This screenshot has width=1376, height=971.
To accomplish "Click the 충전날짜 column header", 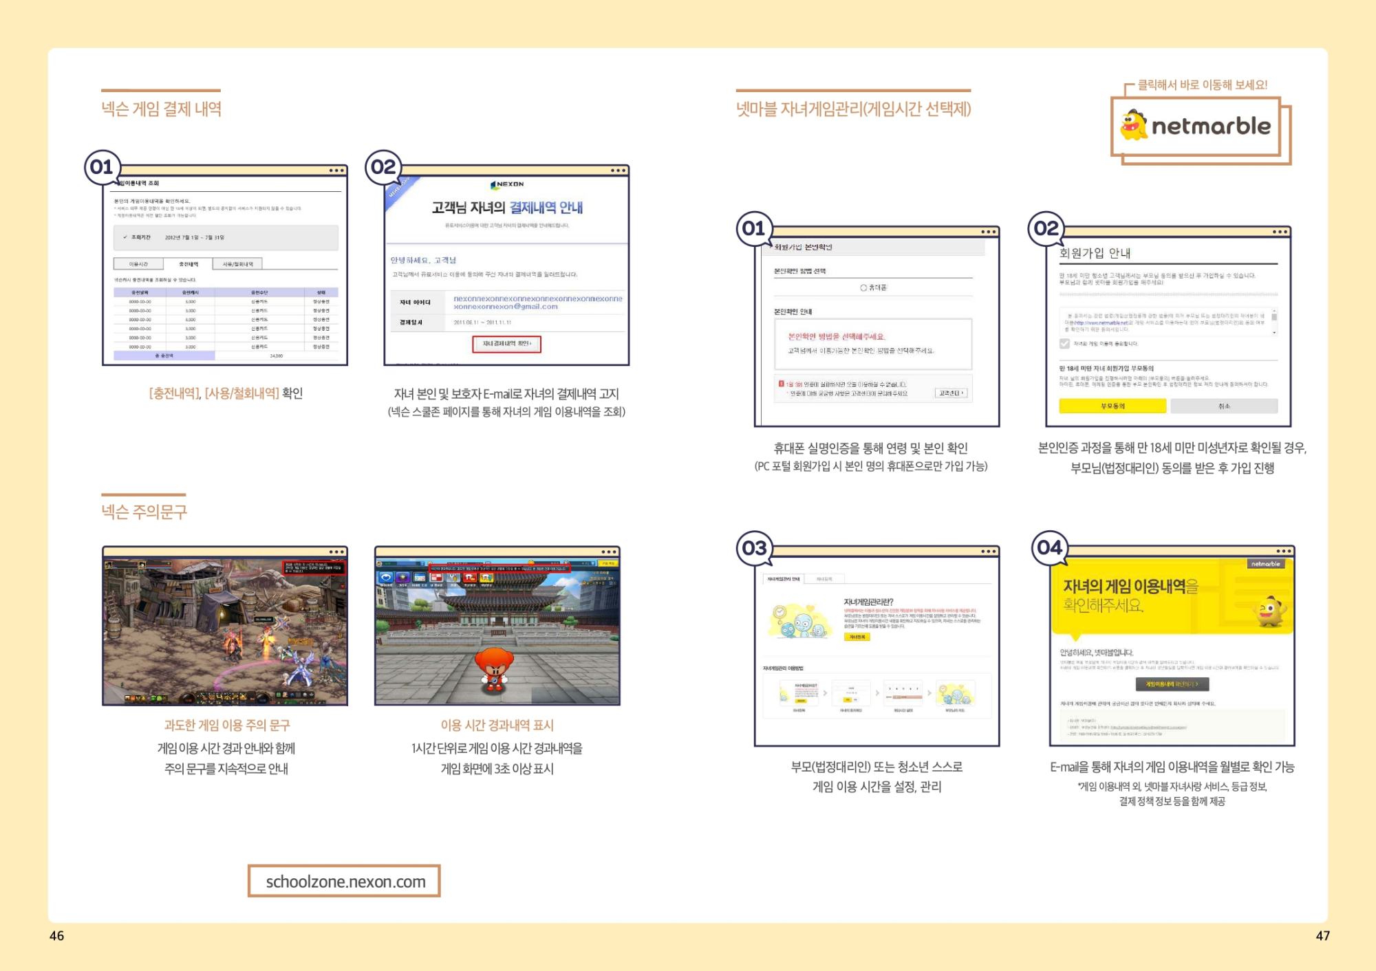I will [x=140, y=292].
